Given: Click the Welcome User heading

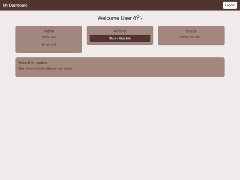Looking at the screenshot, I should pos(120,18).
